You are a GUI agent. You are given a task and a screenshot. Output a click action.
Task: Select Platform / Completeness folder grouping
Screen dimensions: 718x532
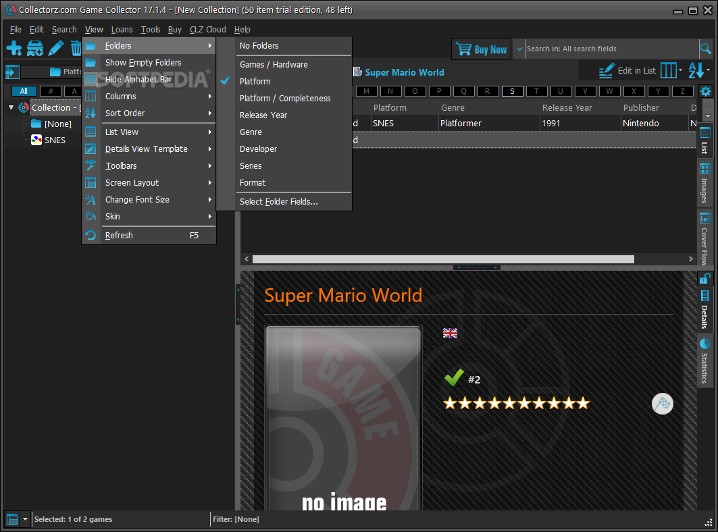click(x=284, y=99)
